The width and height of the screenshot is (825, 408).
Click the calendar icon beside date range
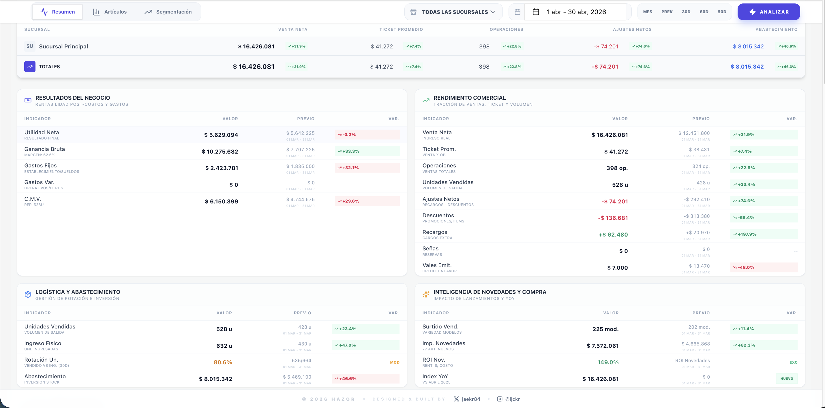tap(536, 12)
